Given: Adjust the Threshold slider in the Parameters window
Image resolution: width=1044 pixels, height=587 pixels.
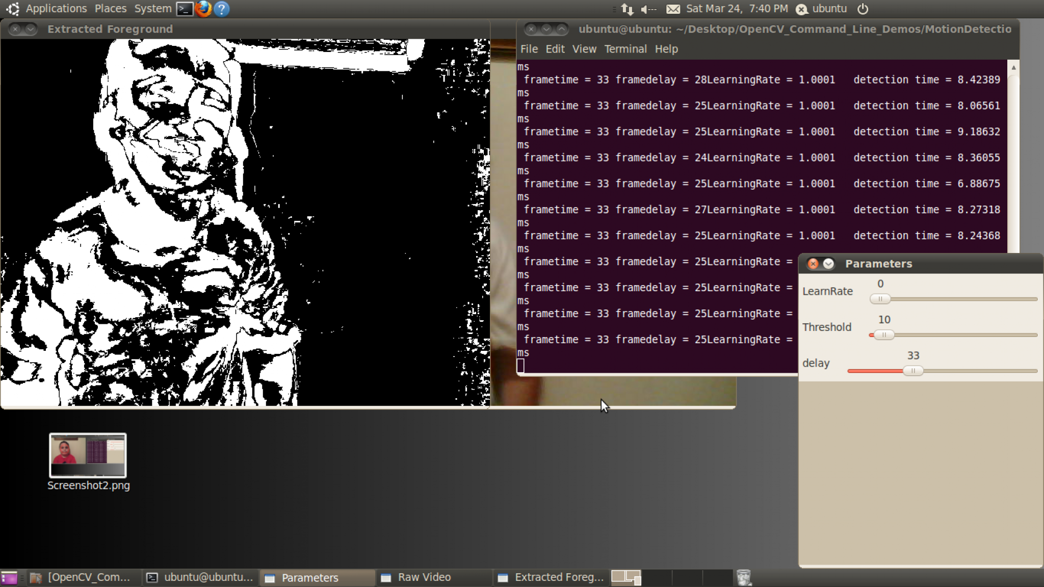Looking at the screenshot, I should pos(885,335).
